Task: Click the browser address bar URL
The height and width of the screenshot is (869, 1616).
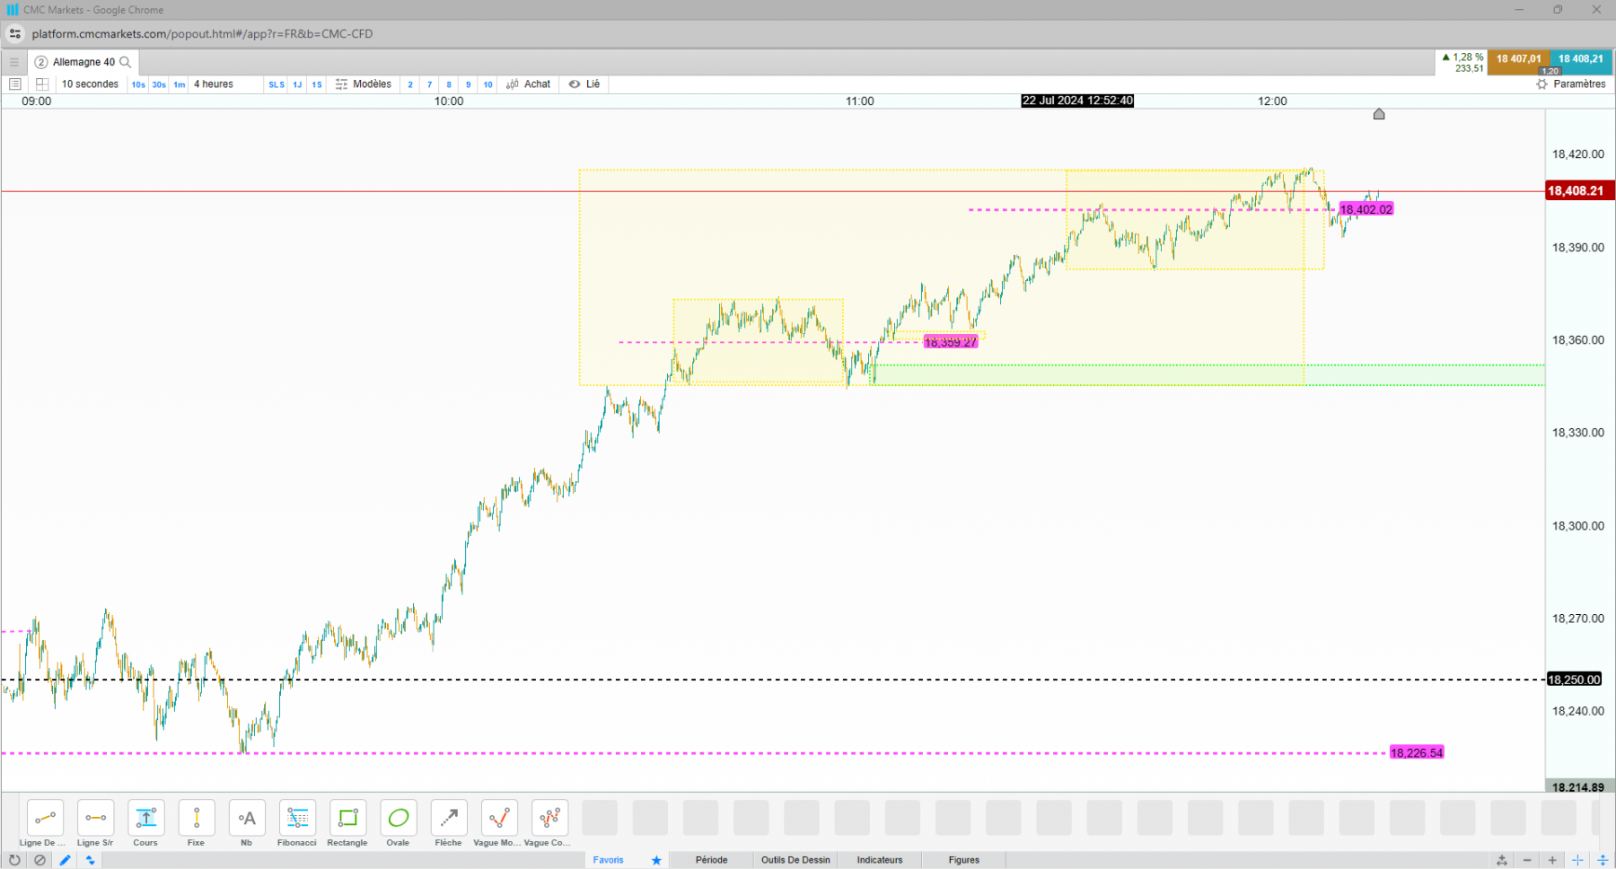Action: (x=202, y=34)
